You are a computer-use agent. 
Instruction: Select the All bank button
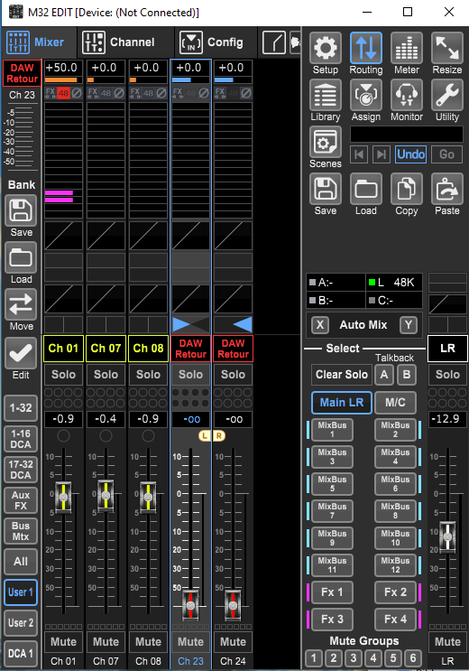tap(21, 562)
